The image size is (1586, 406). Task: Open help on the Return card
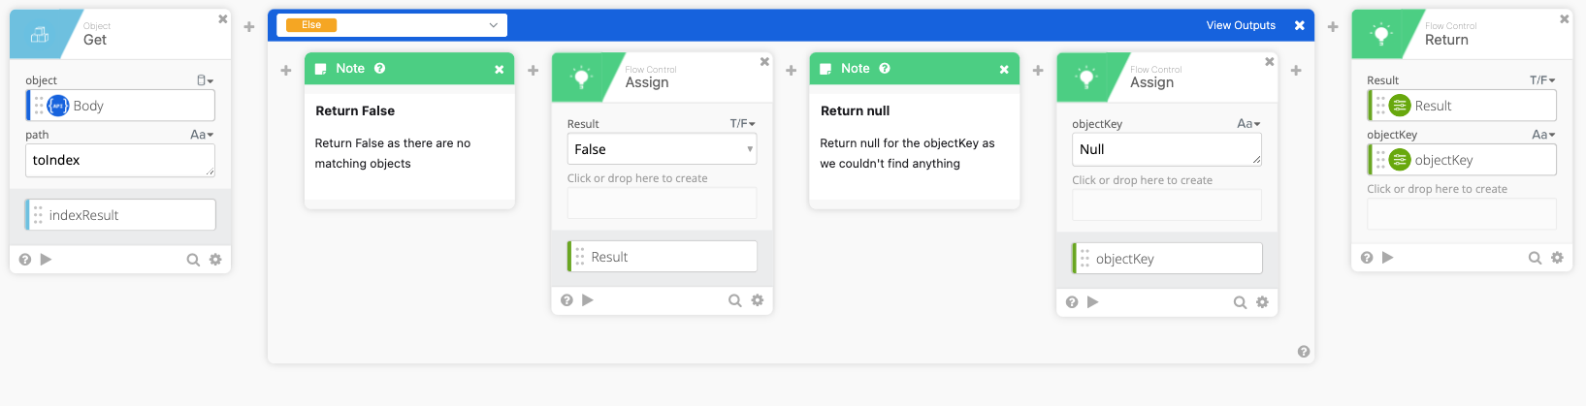[1367, 258]
